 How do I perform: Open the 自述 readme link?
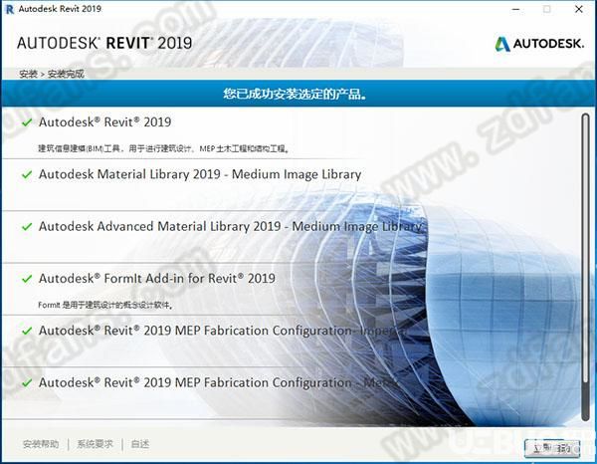(140, 444)
